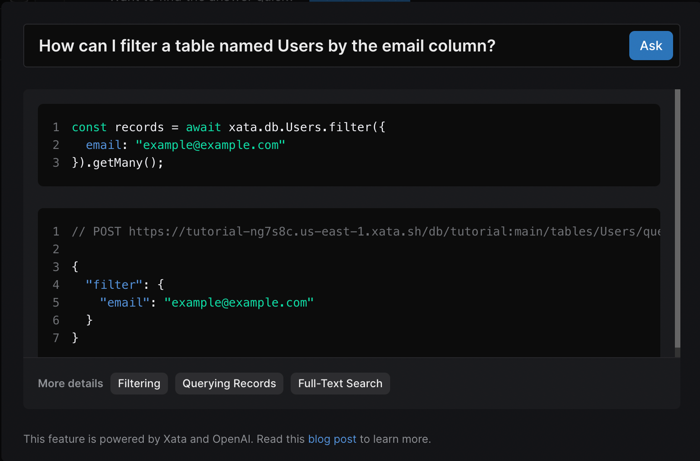Click the closing brace on JSON line 7
The image size is (700, 461).
pyautogui.click(x=75, y=338)
